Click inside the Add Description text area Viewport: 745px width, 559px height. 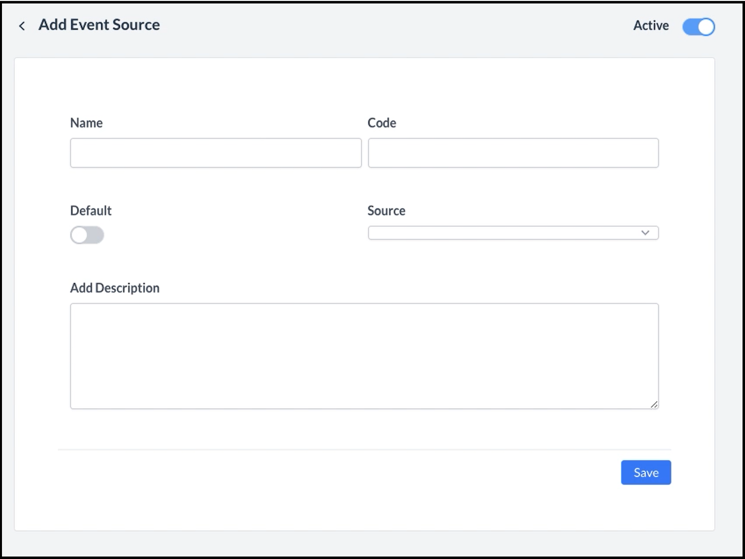coord(364,356)
